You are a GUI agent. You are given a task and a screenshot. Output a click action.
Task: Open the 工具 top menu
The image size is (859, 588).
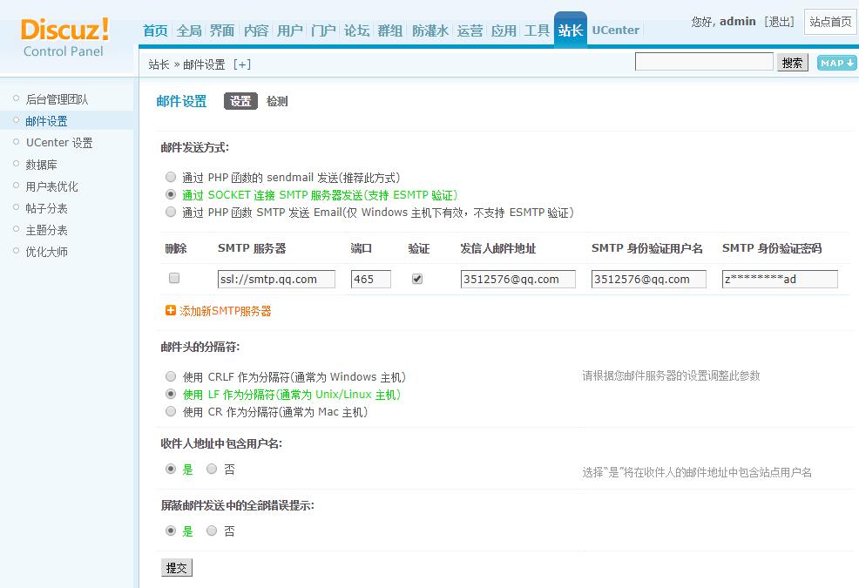[x=537, y=30]
